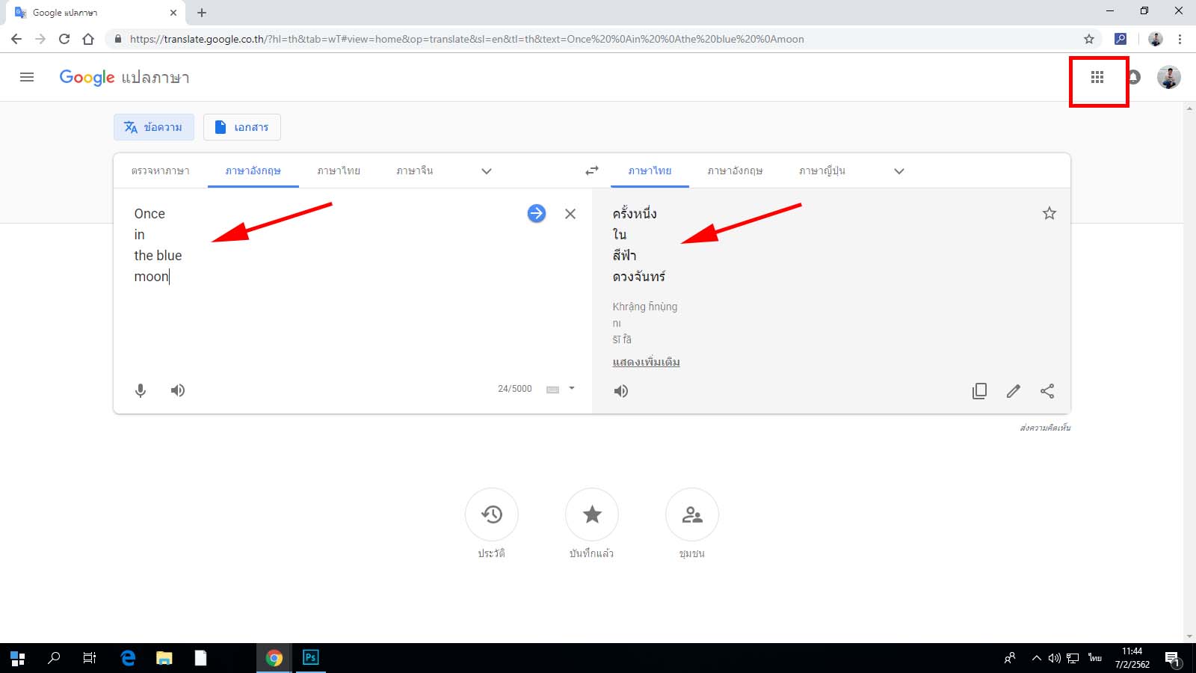Select ภาษาอังกฤษ as target language
Viewport: 1196px width, 673px height.
tap(736, 171)
